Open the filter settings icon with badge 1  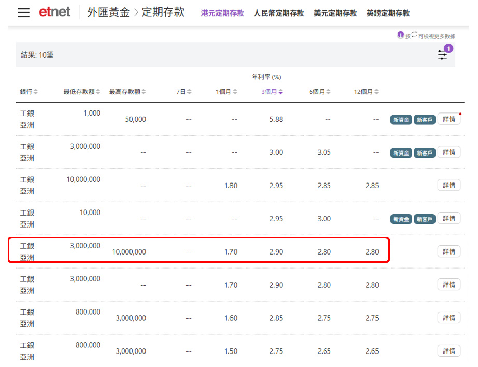tap(442, 55)
